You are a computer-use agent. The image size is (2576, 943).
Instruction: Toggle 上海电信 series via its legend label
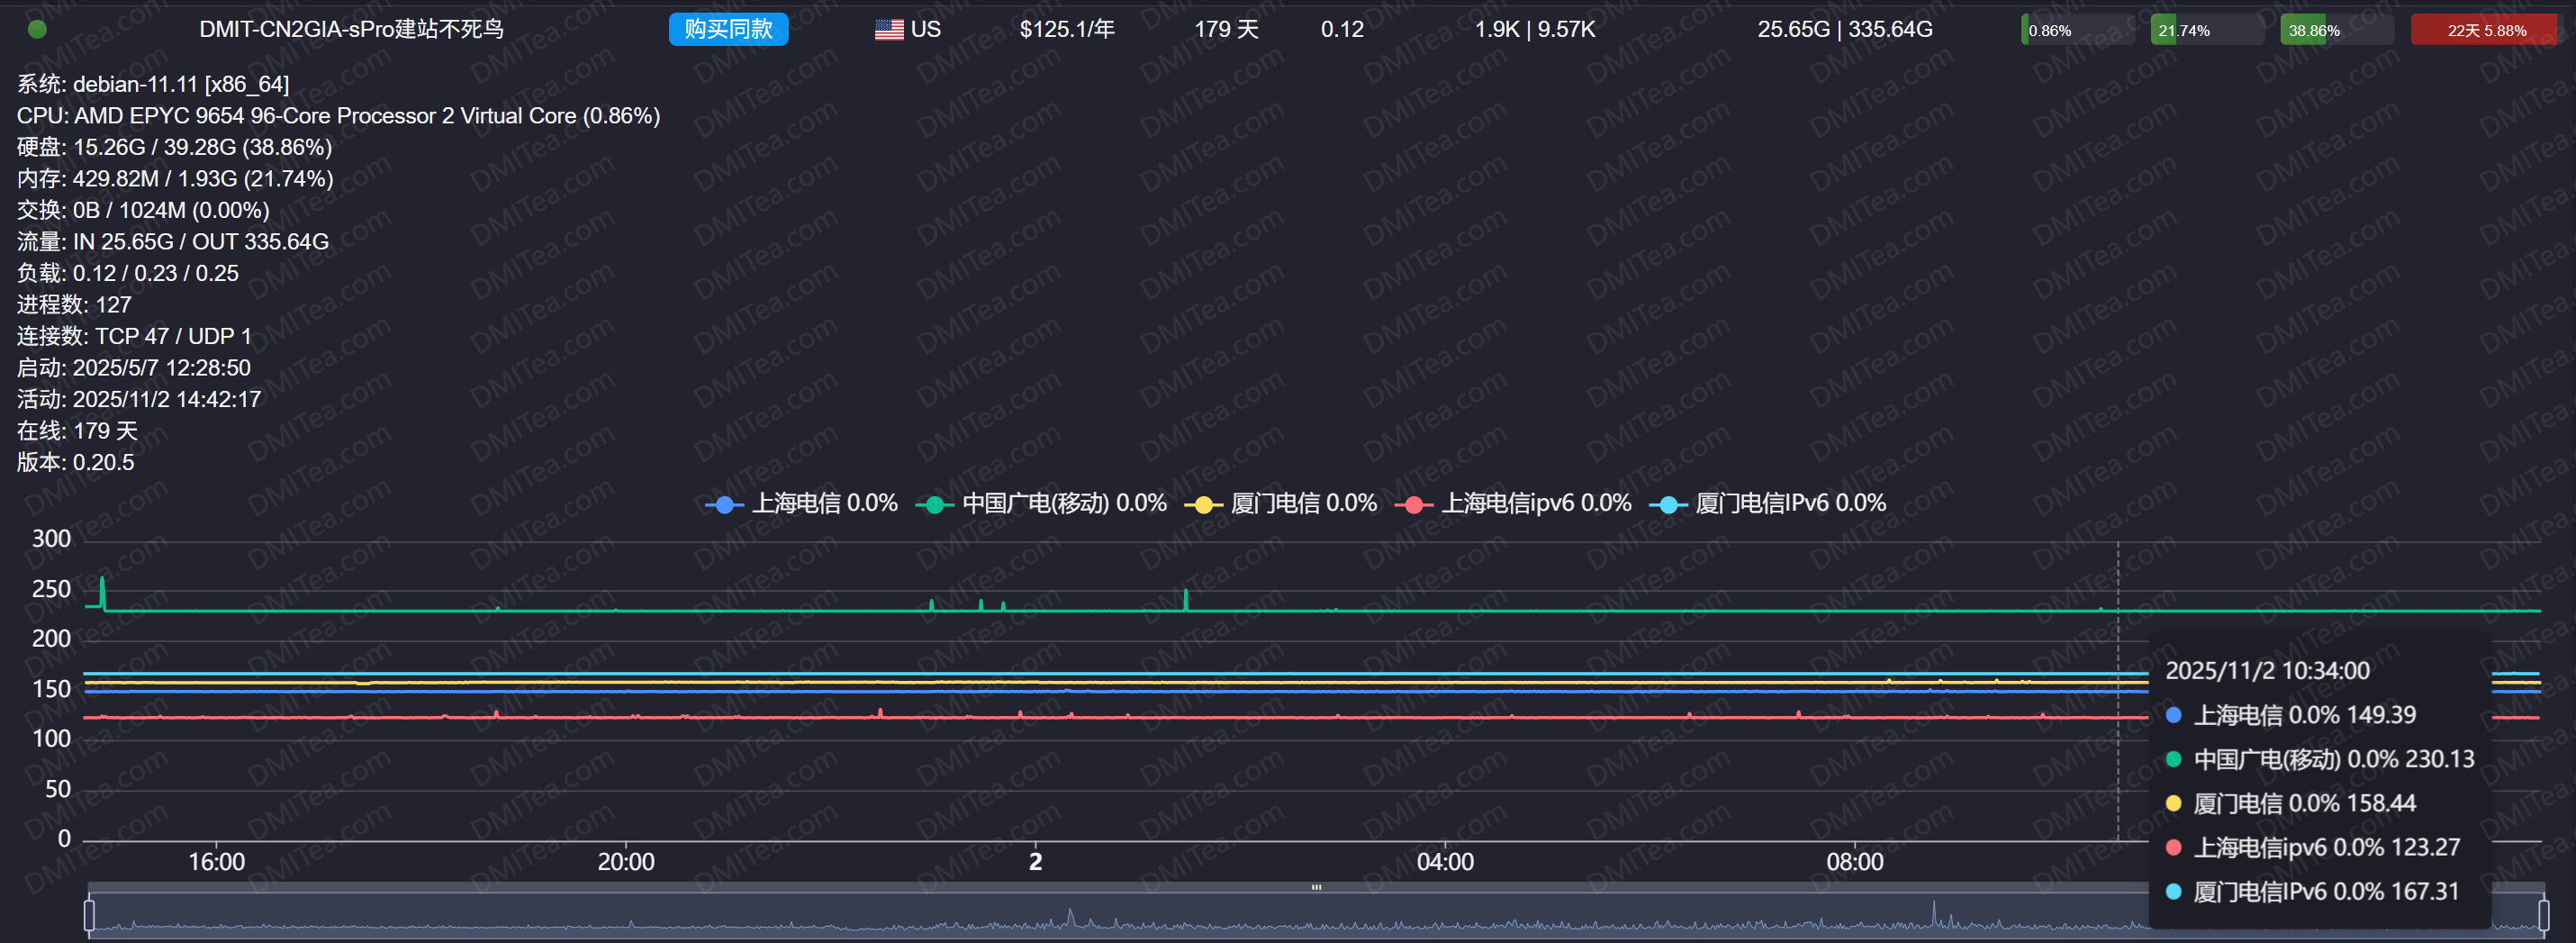(x=824, y=503)
